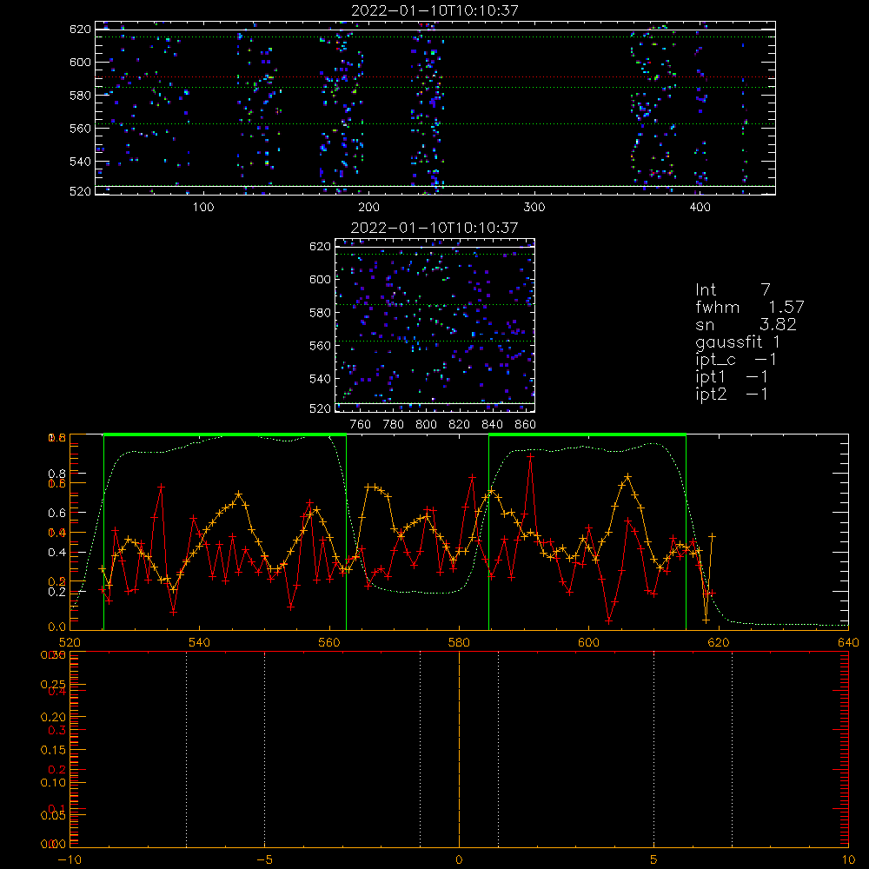Click the 640 x-axis label of line plot
This screenshot has width=869, height=869.
click(848, 642)
